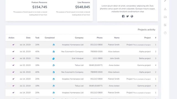The height and width of the screenshot is (99, 177).
Task: Click the wallet-shaped sidebar icon below the warning triangle
Action: 165,17
